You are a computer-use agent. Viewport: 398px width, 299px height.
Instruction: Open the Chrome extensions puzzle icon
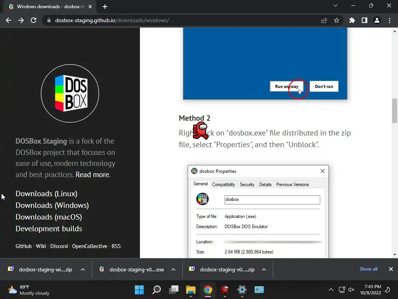[x=352, y=20]
